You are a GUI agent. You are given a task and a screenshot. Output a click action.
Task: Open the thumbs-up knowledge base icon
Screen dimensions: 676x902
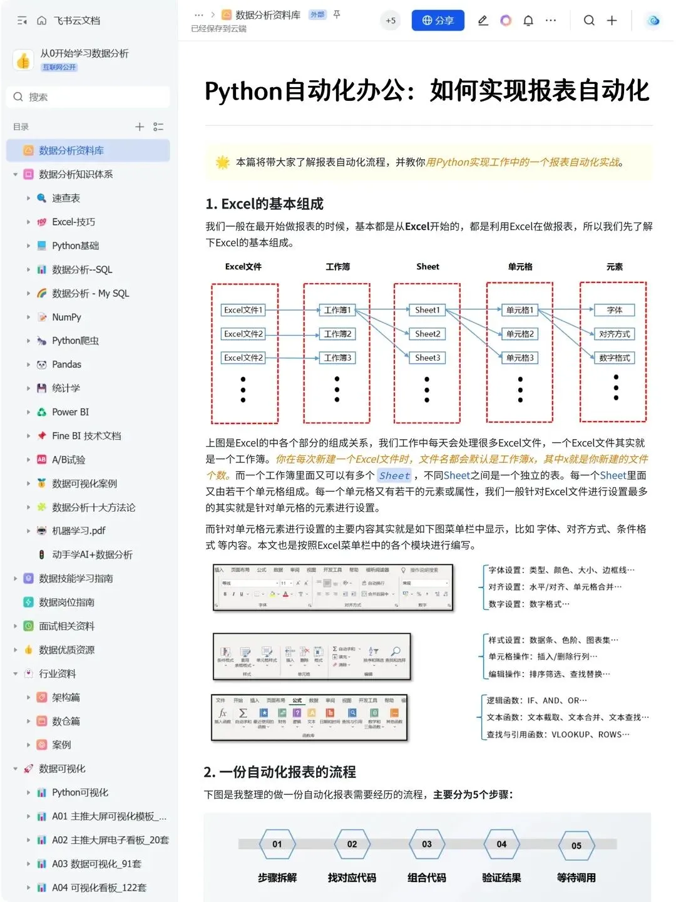(23, 60)
